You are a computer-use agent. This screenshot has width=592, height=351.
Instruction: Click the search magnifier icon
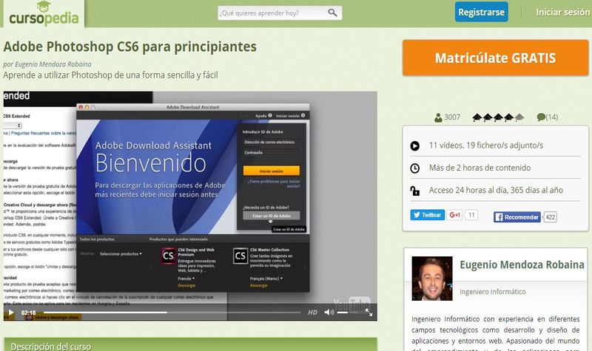[x=332, y=13]
